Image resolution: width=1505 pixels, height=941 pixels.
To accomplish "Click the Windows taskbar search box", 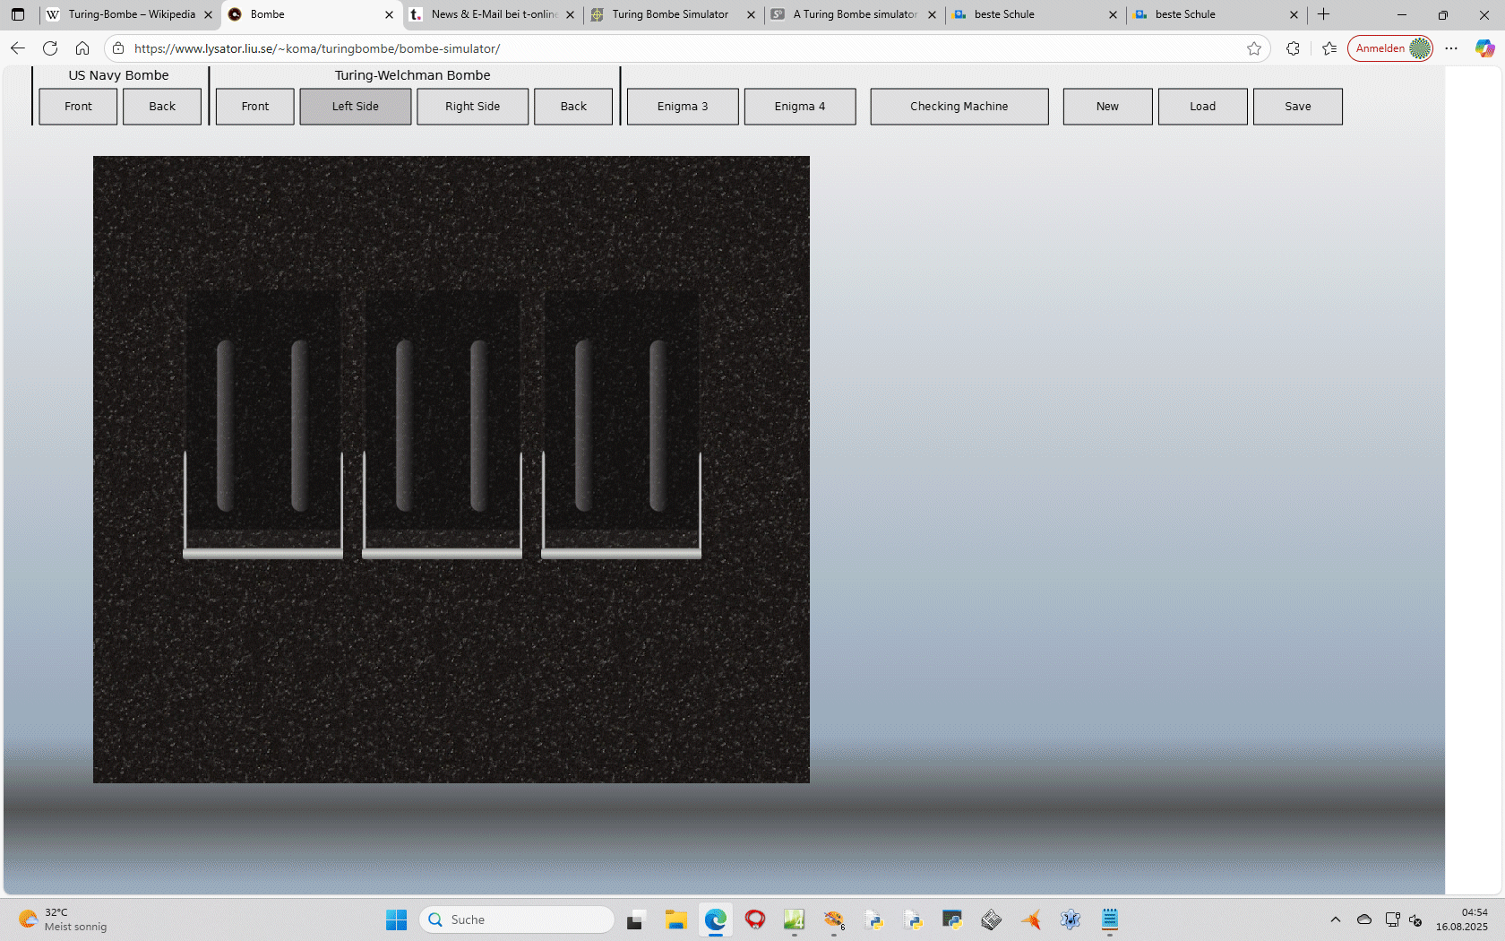I will (517, 919).
